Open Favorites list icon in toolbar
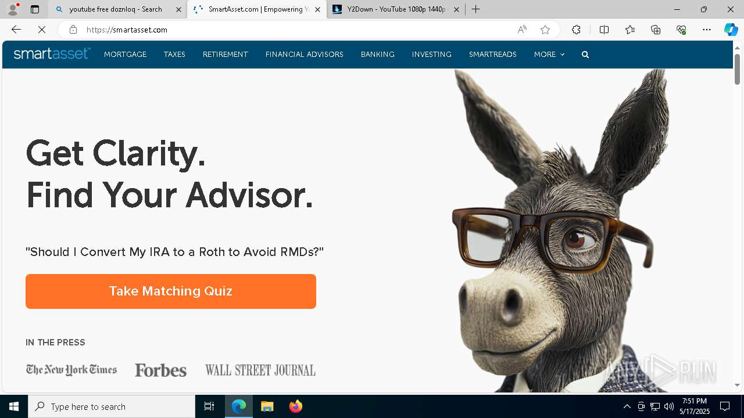The image size is (744, 418). pos(630,30)
